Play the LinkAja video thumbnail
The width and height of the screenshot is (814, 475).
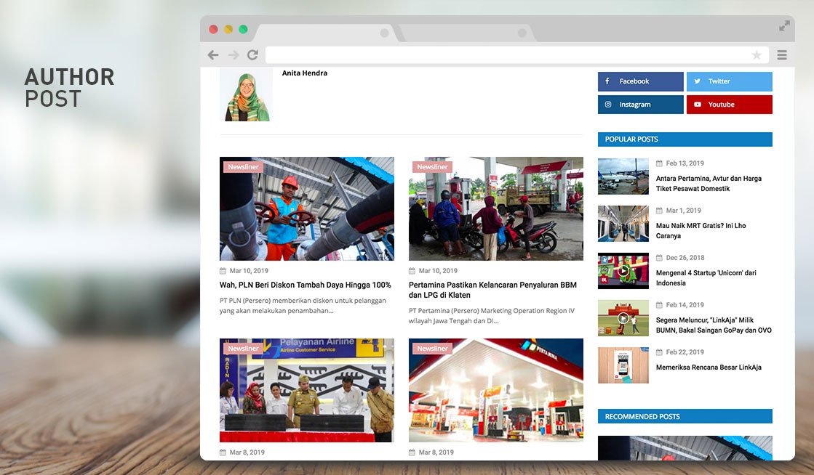[623, 318]
